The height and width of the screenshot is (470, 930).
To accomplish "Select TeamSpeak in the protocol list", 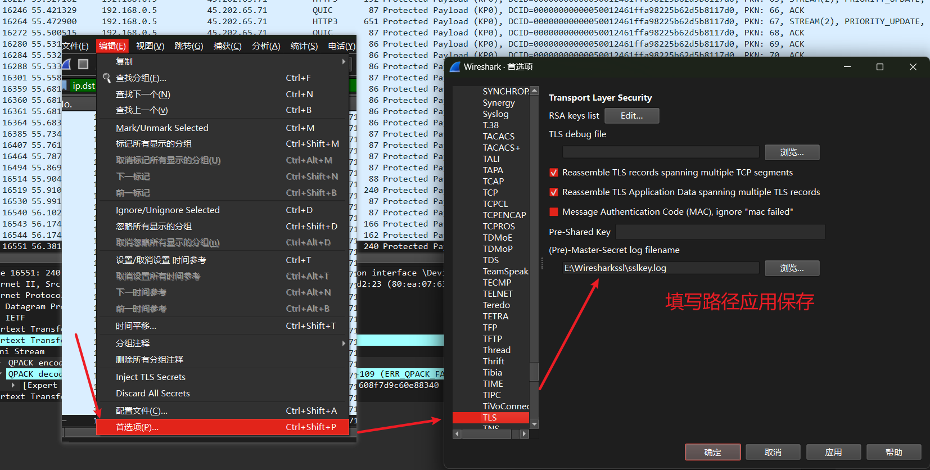I will (x=505, y=272).
